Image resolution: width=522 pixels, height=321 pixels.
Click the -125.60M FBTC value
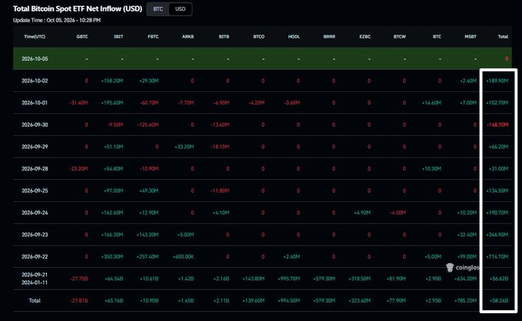click(148, 124)
